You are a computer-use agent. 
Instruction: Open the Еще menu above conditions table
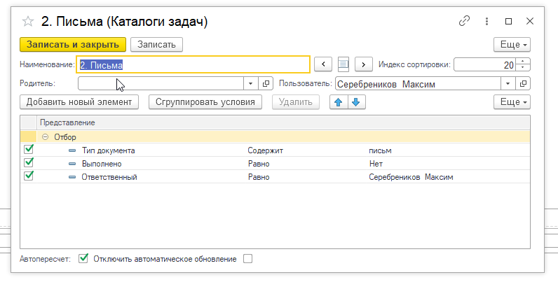[x=512, y=102]
